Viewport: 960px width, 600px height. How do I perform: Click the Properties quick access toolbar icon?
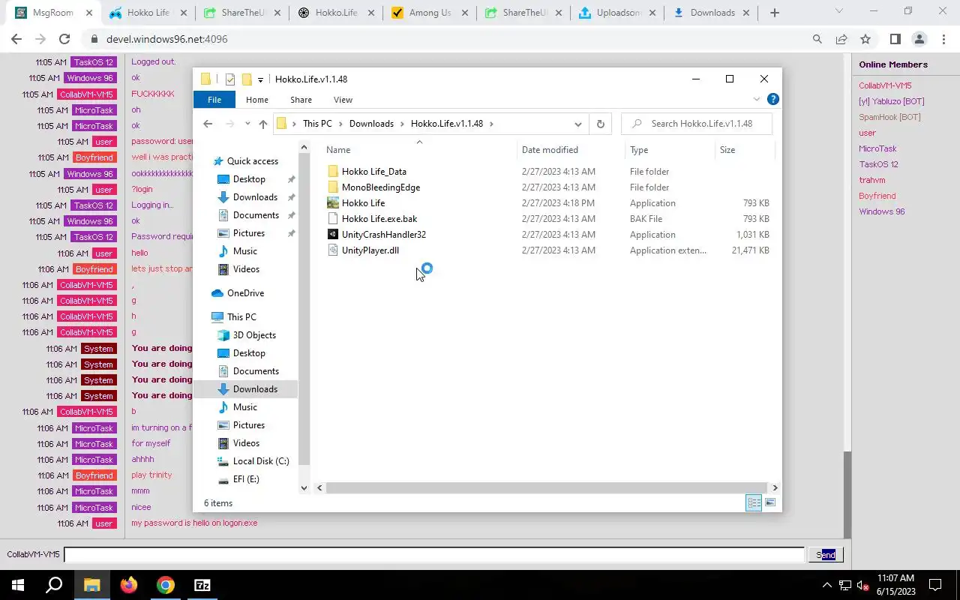(x=230, y=79)
